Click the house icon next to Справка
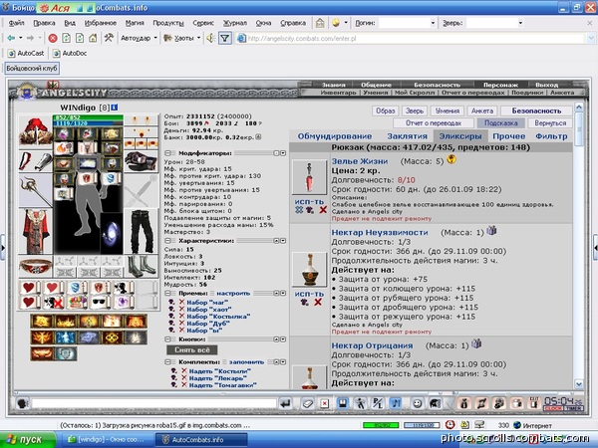 pos(320,23)
